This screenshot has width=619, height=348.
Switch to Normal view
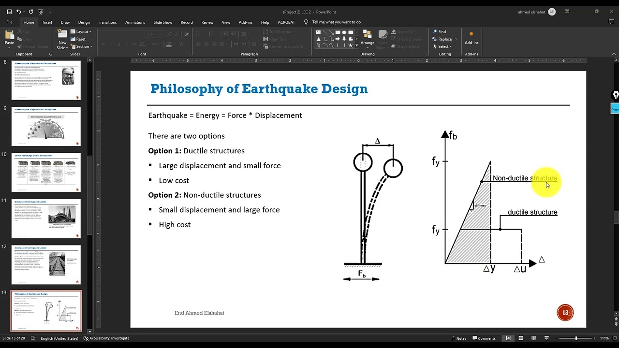(508, 338)
